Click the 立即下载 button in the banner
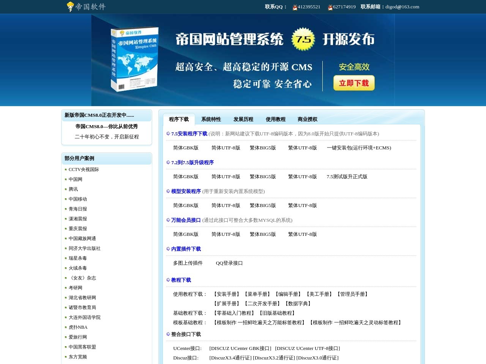The height and width of the screenshot is (364, 486). click(x=354, y=83)
